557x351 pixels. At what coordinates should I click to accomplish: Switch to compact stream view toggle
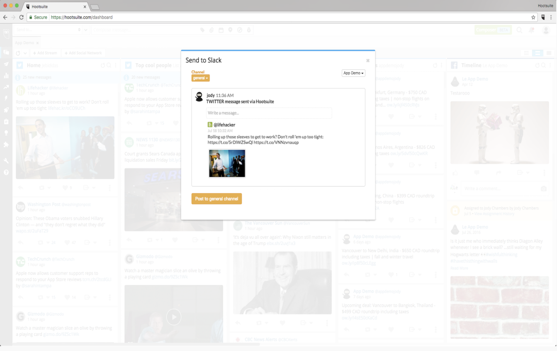526,53
